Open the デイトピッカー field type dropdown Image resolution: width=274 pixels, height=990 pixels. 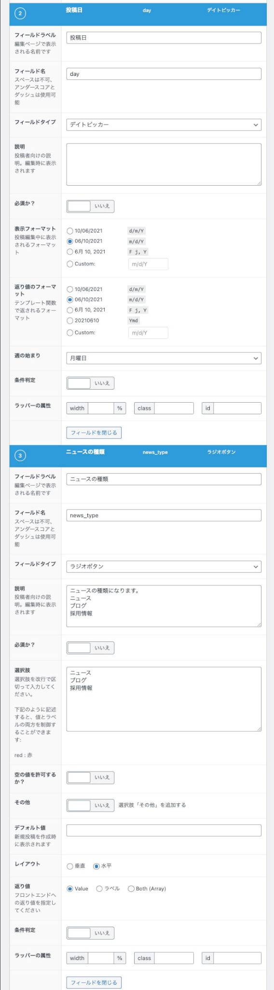(x=164, y=125)
